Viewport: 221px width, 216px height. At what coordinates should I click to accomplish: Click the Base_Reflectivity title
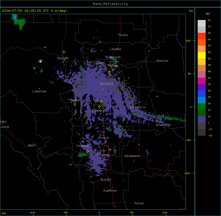(x=110, y=4)
